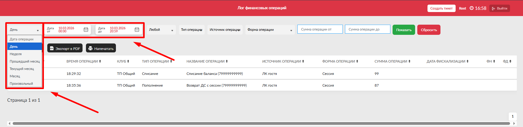Expand the 'Источник операции' filter dropdown
Viewport: 523px width, 127px height.
tap(225, 30)
